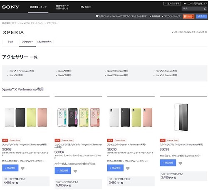Screen dimensions: 208x191
Task: Click Coming Soon badge on SBC28
Action: [x=172, y=140]
